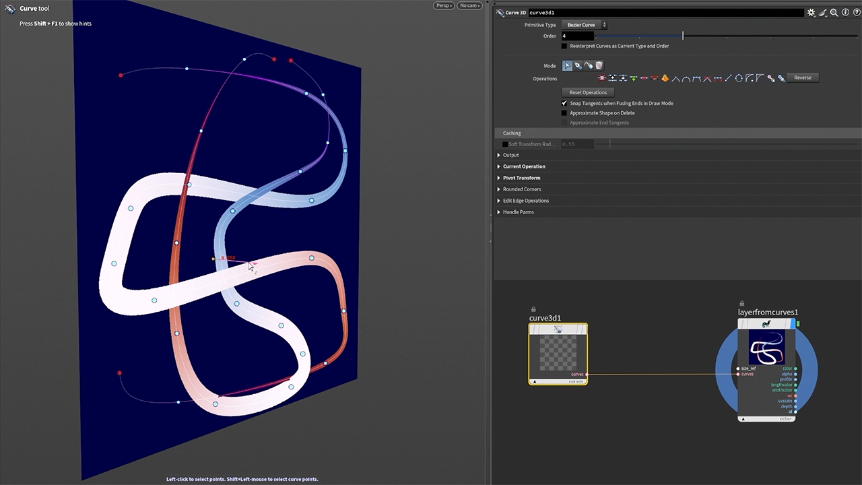862x485 pixels.
Task: Click the magnifier search parameters icon
Action: point(834,13)
